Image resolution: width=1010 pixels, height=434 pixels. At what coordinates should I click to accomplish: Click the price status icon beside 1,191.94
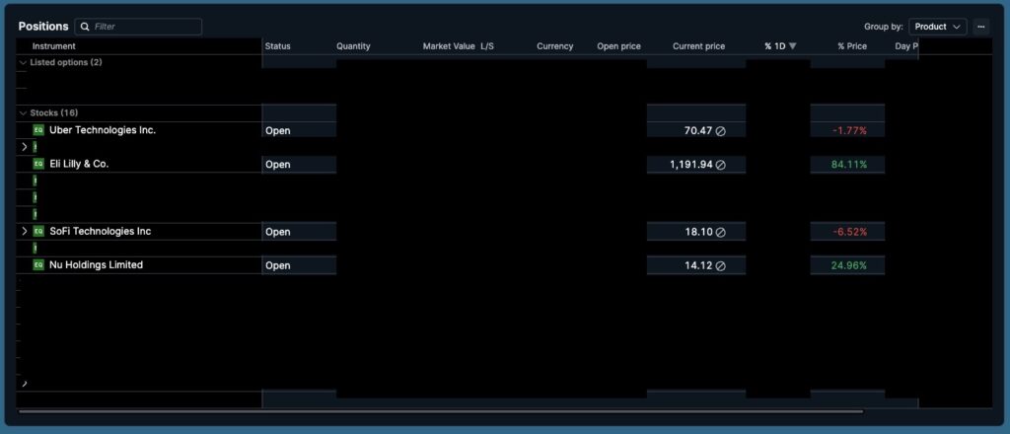721,165
